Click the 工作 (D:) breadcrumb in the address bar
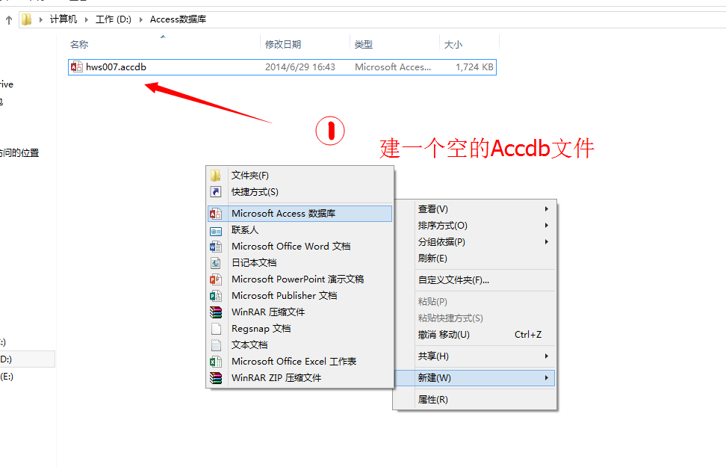 point(114,19)
